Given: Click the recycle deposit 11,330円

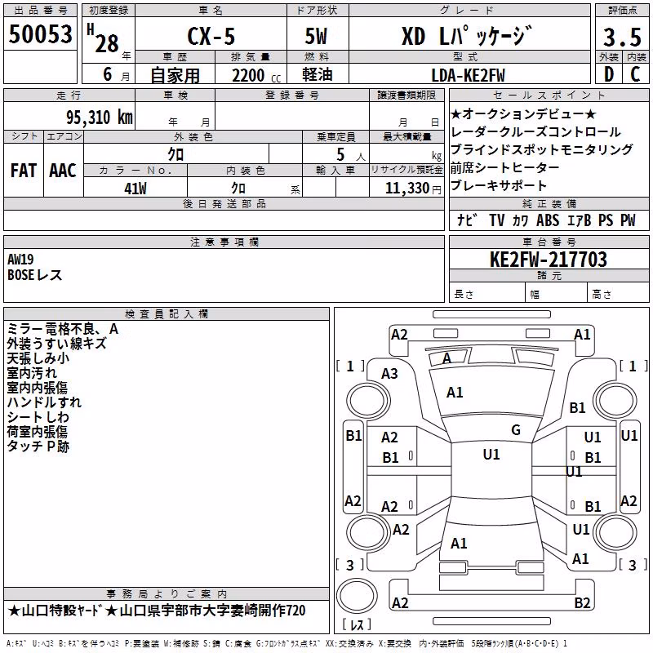Looking at the screenshot, I should point(413,189).
